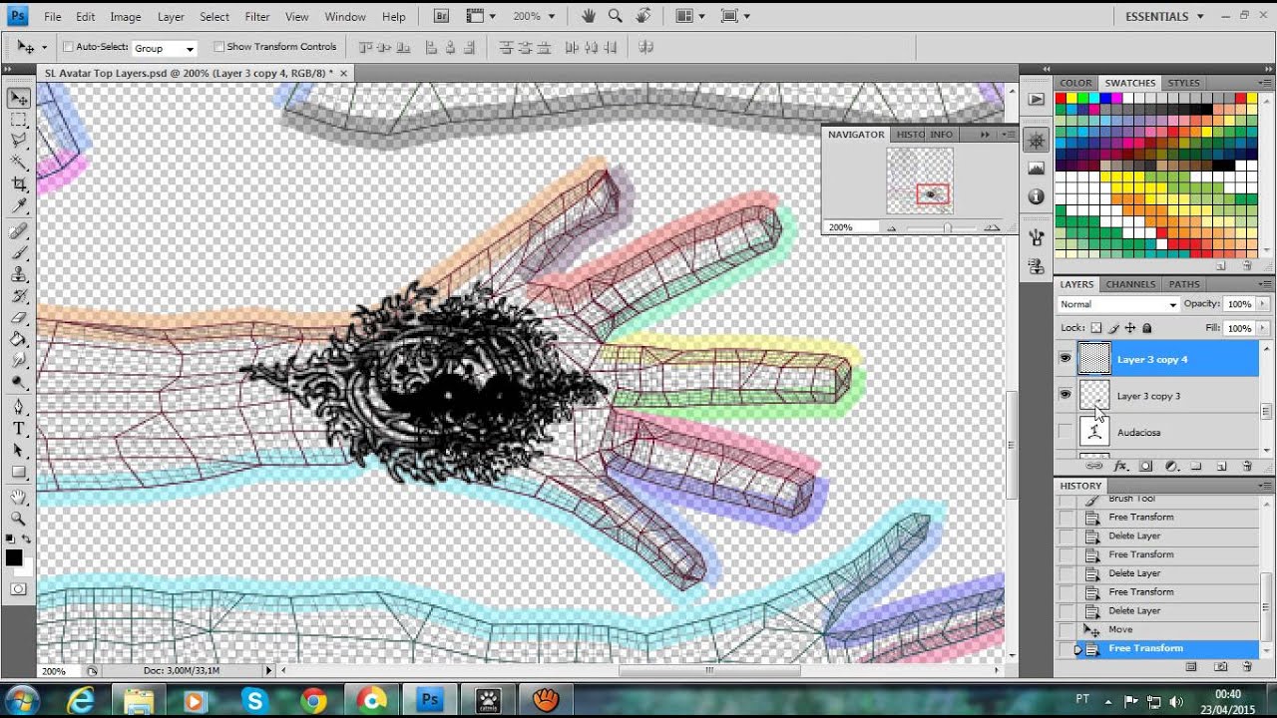Add a layer style with the fx button
The width and height of the screenshot is (1277, 718).
coord(1120,466)
